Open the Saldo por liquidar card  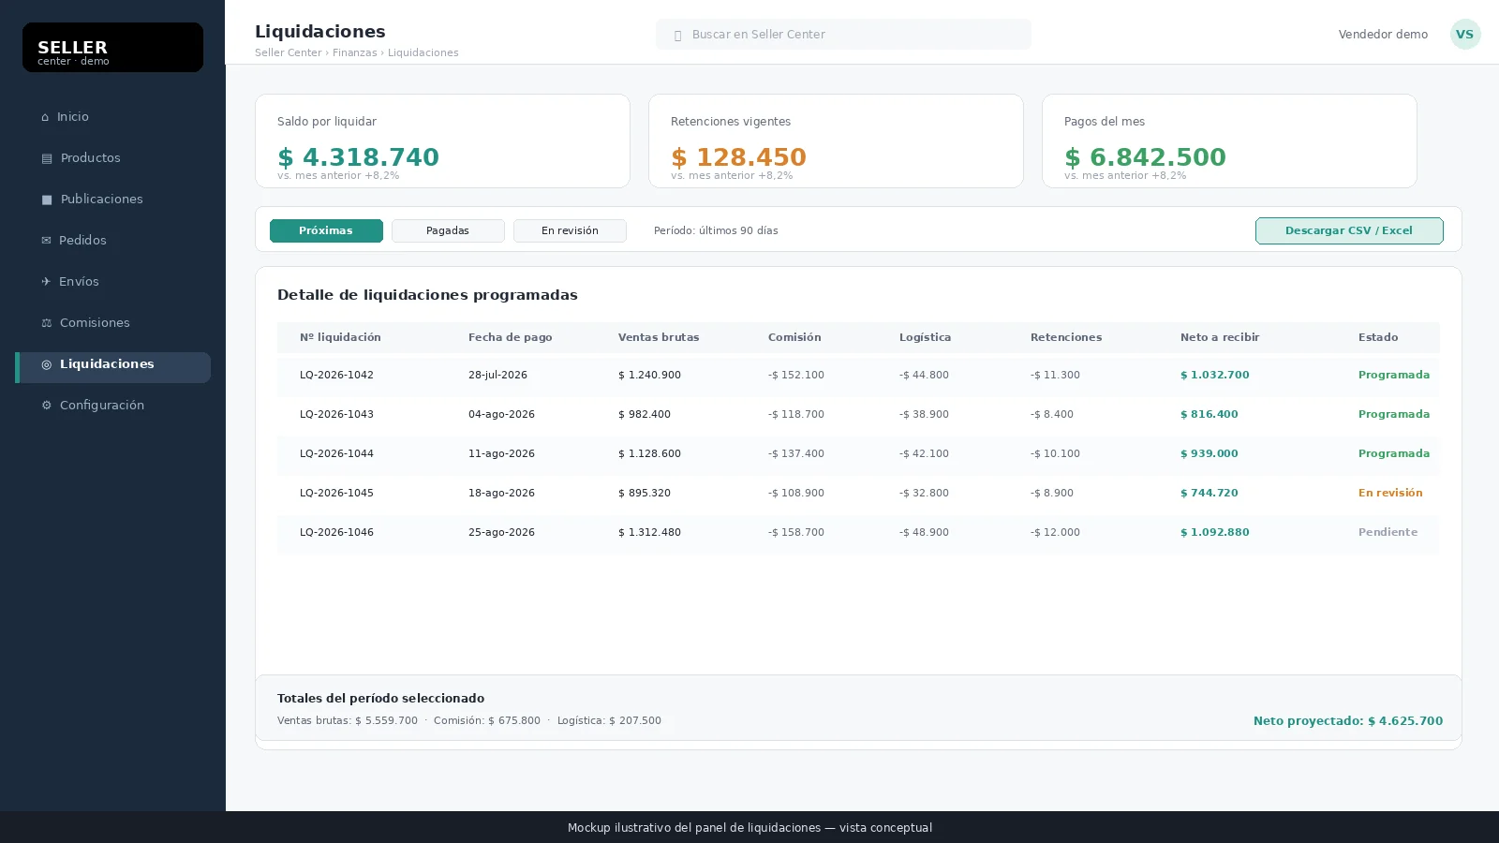pos(442,140)
